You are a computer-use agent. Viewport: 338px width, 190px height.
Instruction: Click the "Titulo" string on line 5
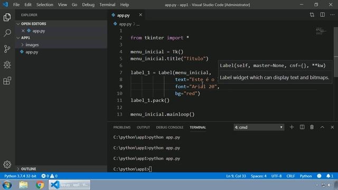click(194, 59)
